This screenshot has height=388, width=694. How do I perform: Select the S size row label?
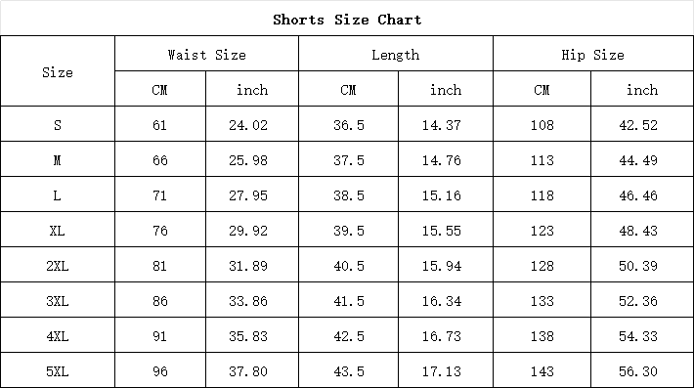[x=58, y=124]
